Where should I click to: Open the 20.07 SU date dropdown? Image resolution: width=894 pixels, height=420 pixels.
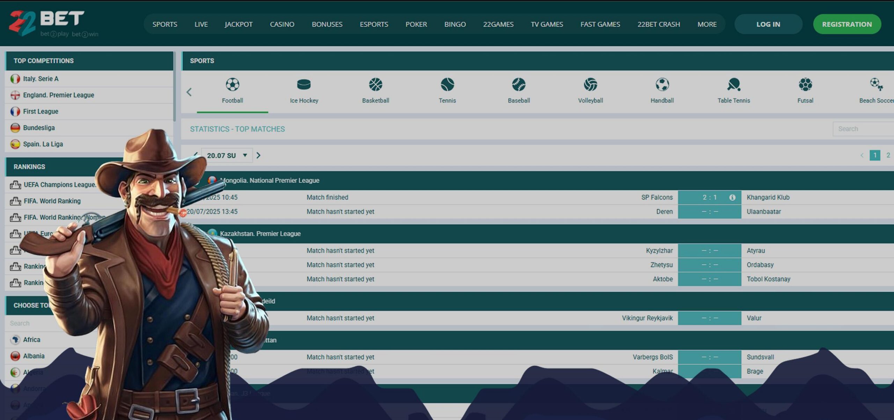pos(227,155)
